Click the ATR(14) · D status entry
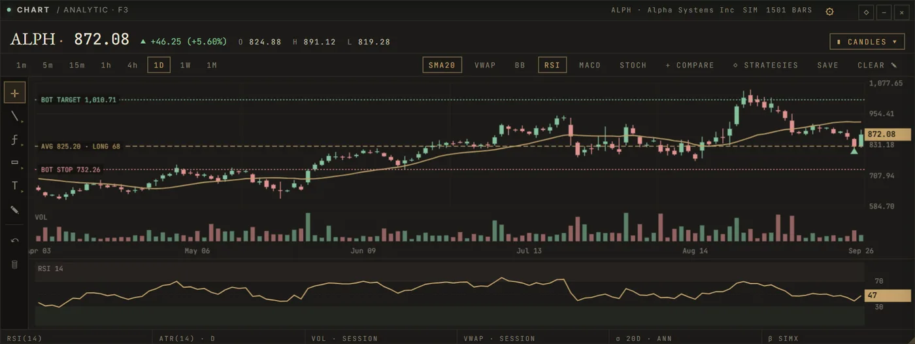The width and height of the screenshot is (915, 344). click(x=187, y=339)
